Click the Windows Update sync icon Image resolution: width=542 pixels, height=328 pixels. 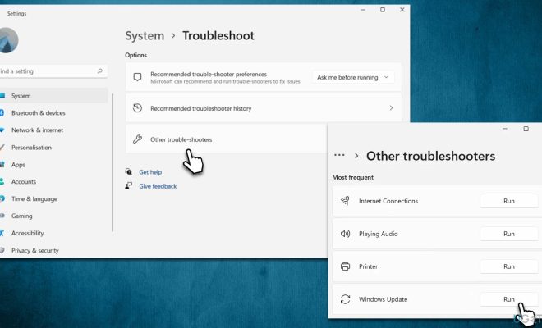(345, 299)
